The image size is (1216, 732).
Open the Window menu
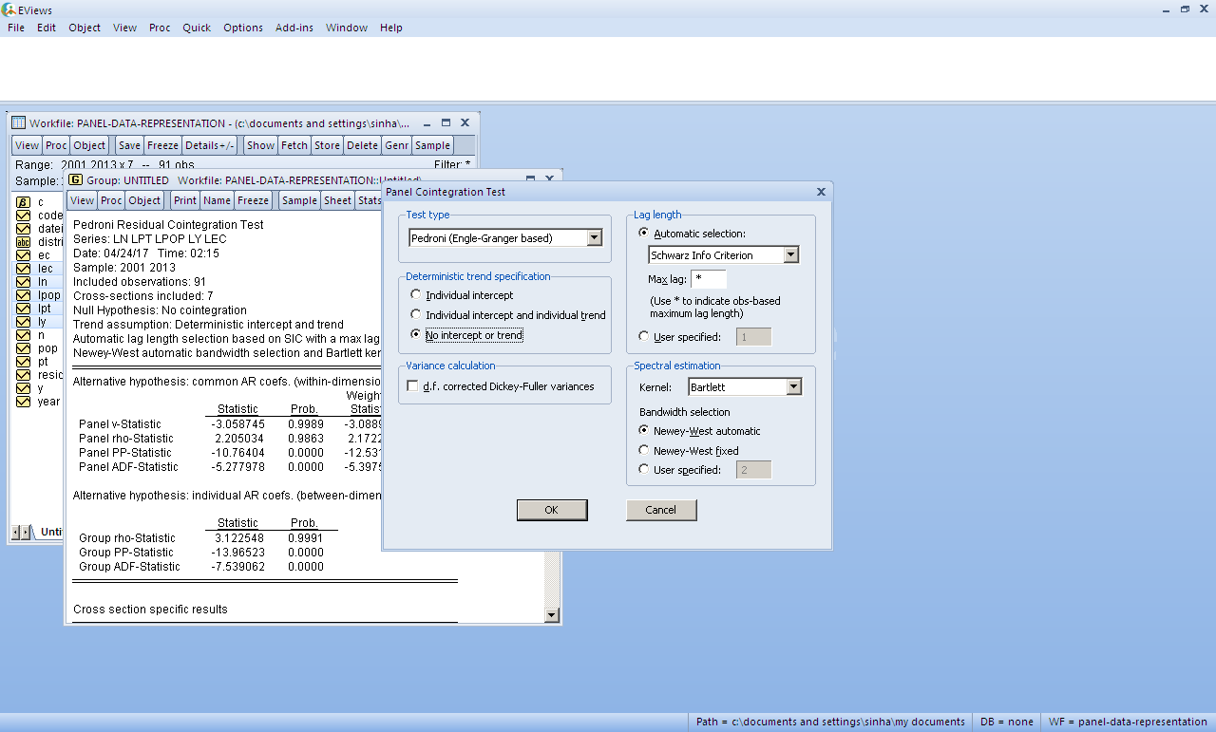347,28
